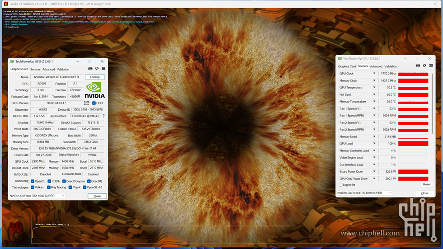Click the Bus Interface question mark icon
Viewport: 443px width, 249px height.
coord(104,116)
